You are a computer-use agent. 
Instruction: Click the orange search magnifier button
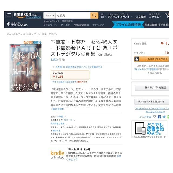coord(94,16)
